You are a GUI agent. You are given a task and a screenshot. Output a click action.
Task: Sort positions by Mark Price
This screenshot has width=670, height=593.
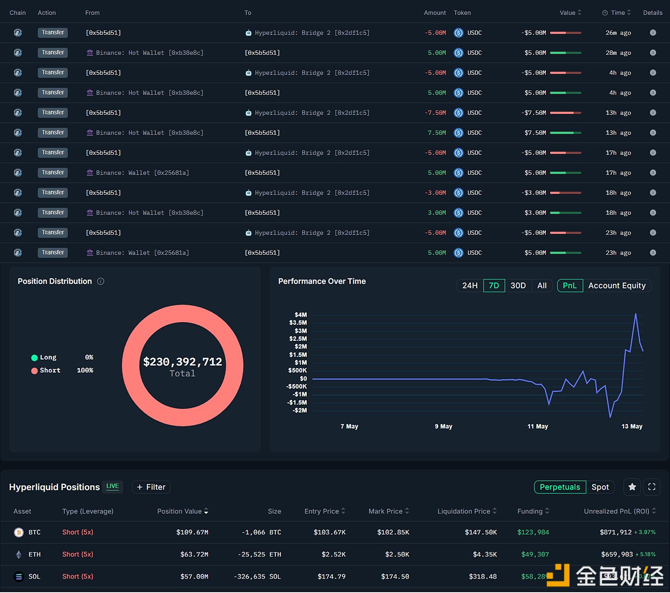[x=389, y=511]
